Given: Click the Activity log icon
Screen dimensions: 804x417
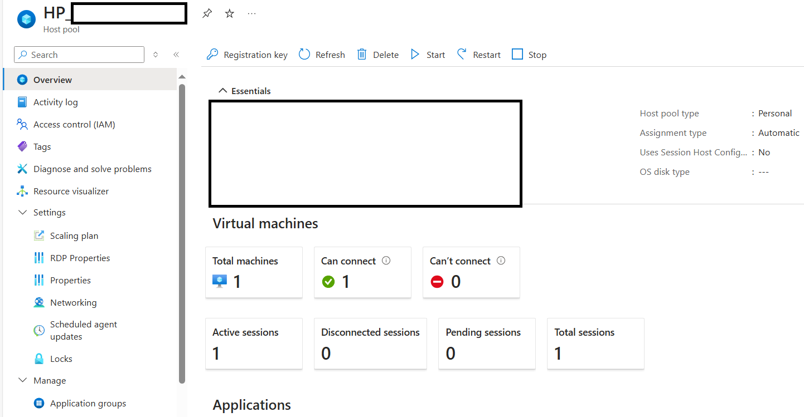Looking at the screenshot, I should pos(22,102).
